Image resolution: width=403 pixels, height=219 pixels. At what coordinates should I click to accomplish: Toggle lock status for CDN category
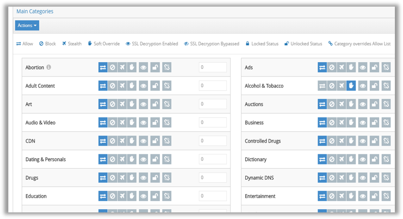(155, 141)
